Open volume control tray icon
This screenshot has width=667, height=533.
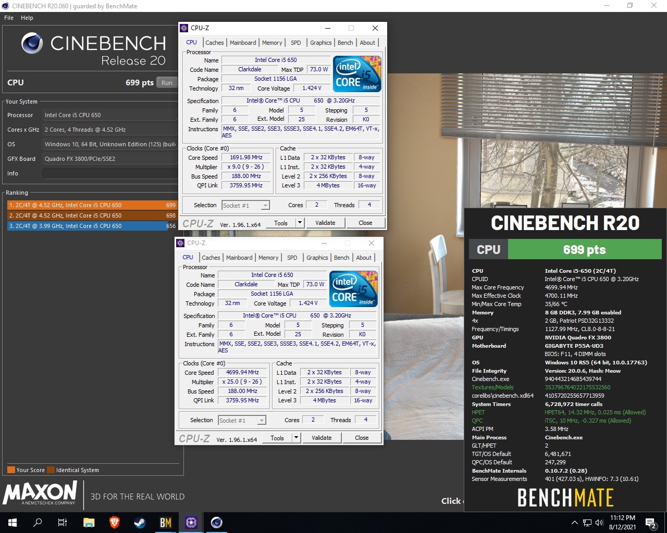coord(599,523)
